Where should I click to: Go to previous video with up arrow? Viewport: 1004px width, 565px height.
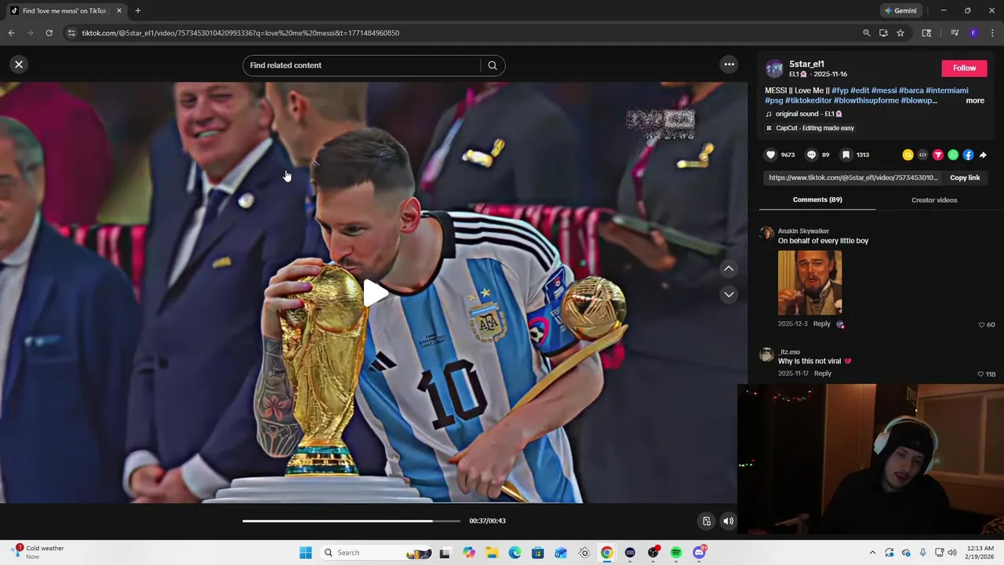[729, 268]
